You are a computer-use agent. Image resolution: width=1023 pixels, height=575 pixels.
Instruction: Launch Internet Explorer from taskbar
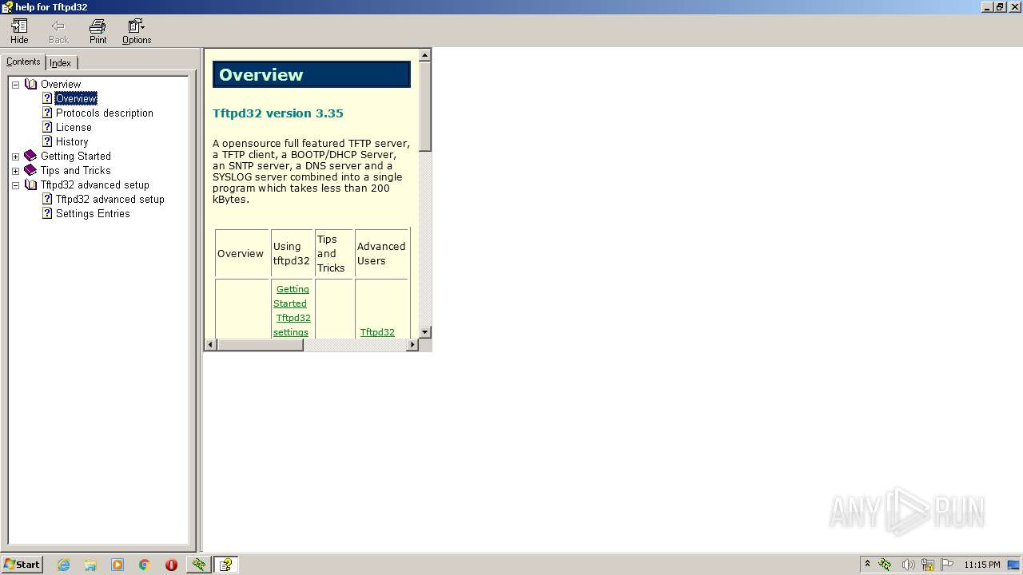coord(64,565)
